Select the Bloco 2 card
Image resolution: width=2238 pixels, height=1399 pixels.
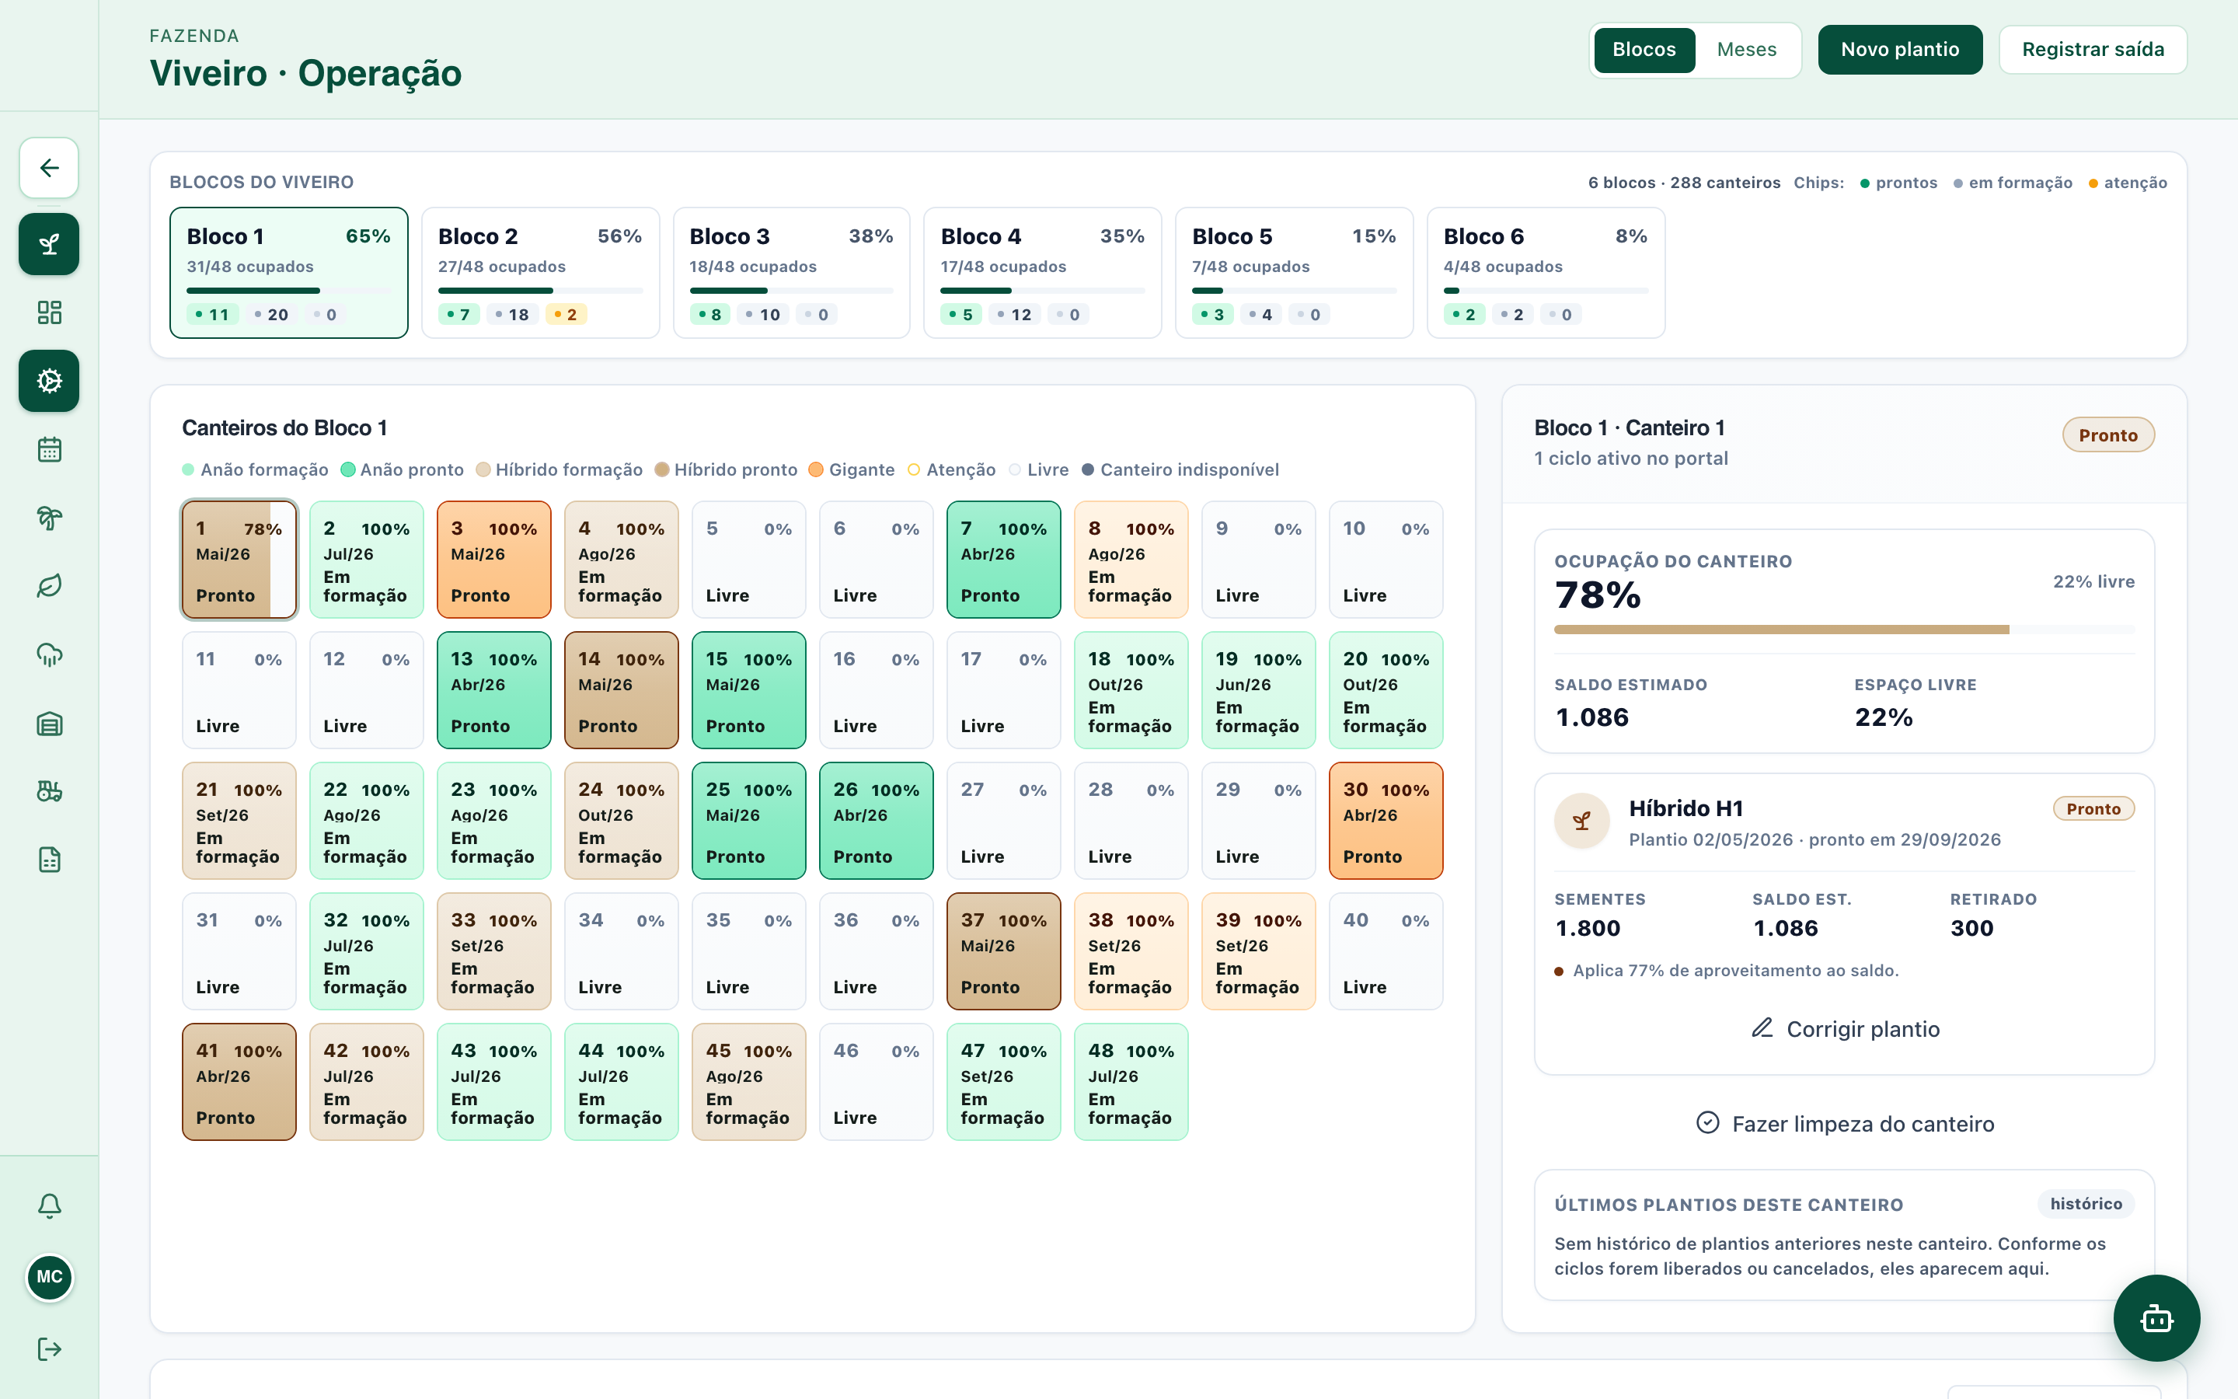[540, 273]
